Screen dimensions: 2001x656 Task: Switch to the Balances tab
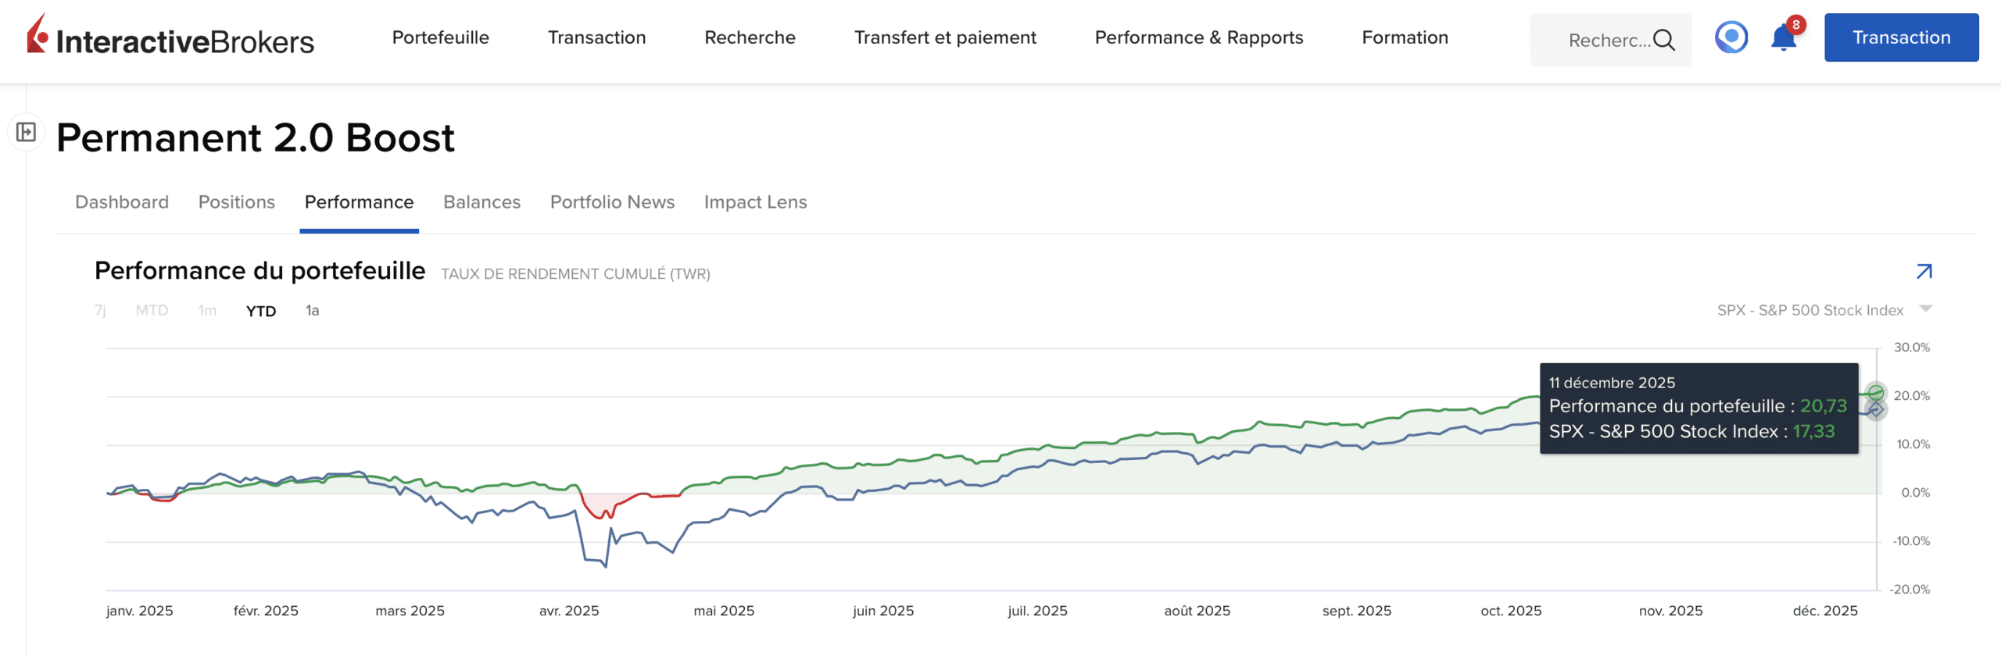point(481,202)
